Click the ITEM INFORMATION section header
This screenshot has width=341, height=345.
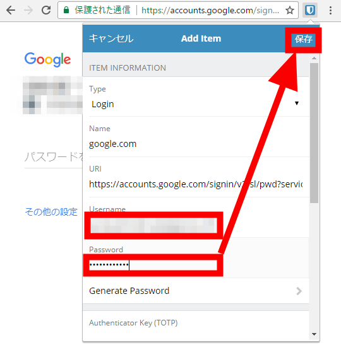coord(128,67)
